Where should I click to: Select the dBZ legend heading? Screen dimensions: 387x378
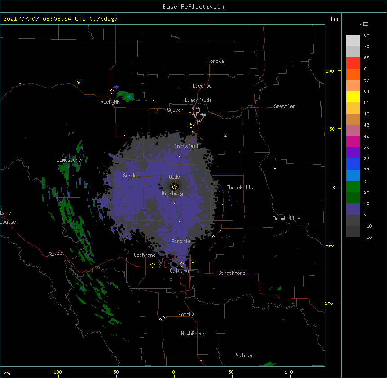(x=364, y=24)
